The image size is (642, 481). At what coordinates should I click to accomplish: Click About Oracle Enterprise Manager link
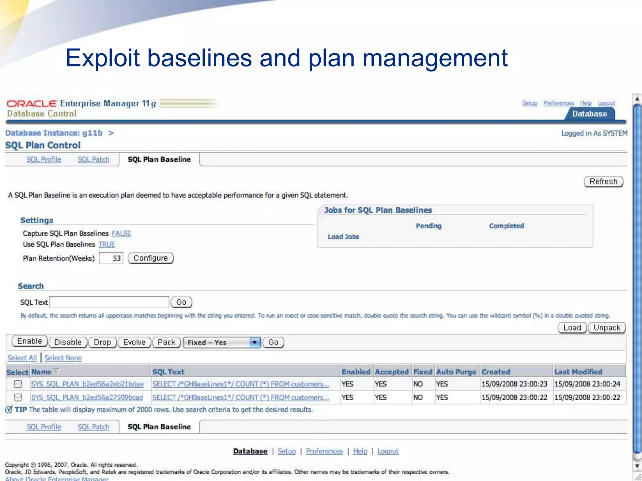point(57,478)
